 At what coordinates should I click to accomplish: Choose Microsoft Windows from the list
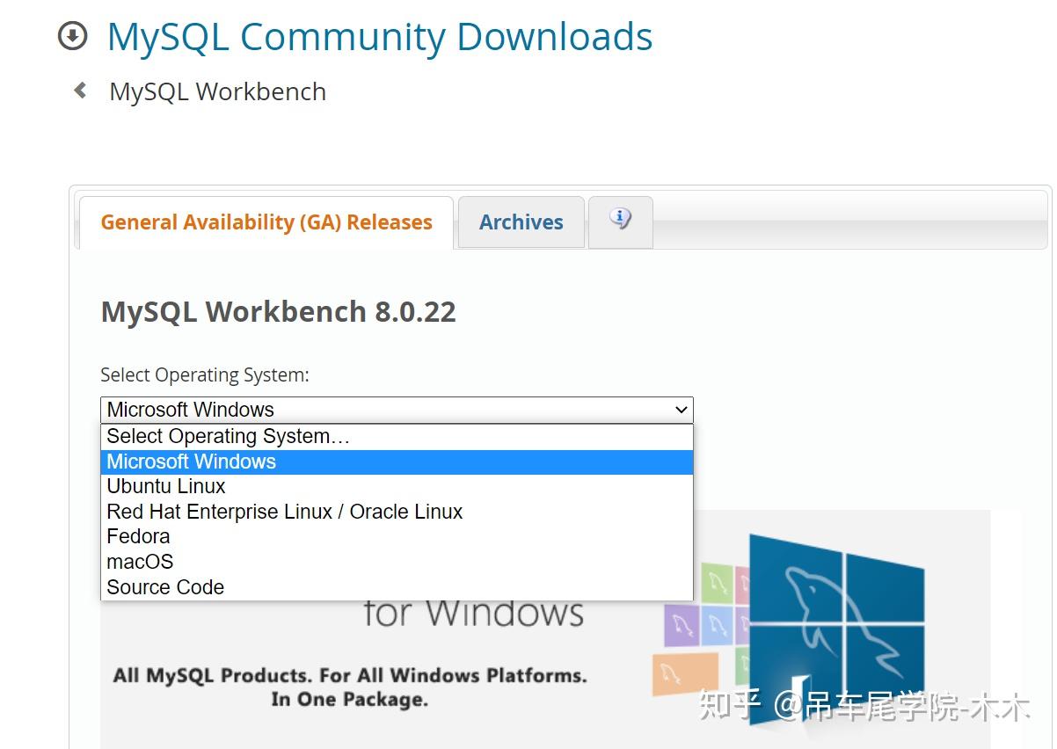[x=191, y=462]
